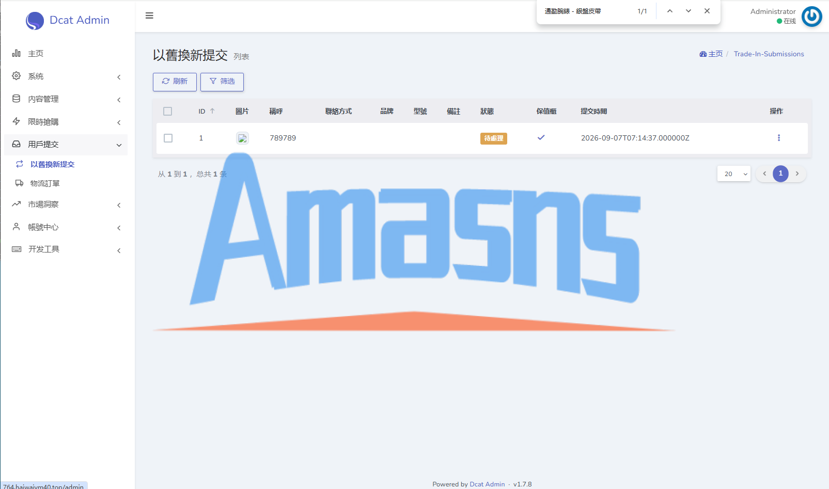
Task: Click the pagination next arrow
Action: coord(797,173)
